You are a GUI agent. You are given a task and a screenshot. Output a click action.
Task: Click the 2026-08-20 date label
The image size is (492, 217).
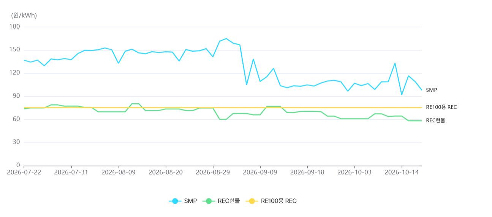tap(166, 172)
